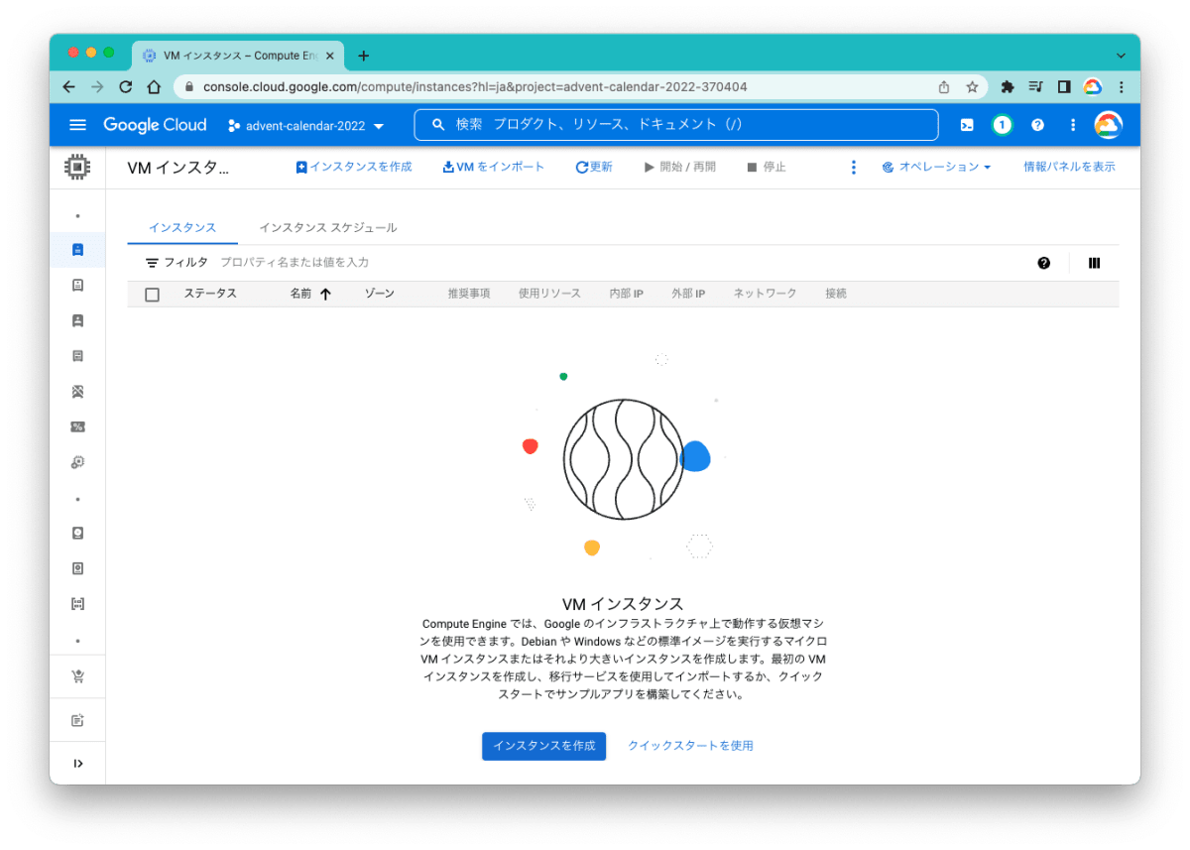Click Chrome three-dot menu button

(1121, 87)
